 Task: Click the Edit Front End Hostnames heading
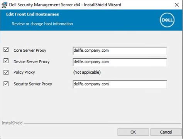(32, 14)
